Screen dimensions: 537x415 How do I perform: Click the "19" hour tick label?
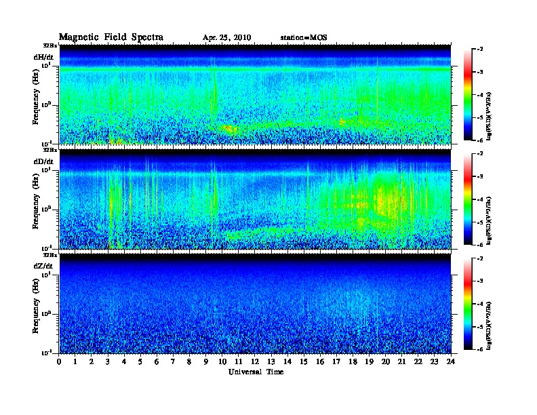click(x=369, y=362)
